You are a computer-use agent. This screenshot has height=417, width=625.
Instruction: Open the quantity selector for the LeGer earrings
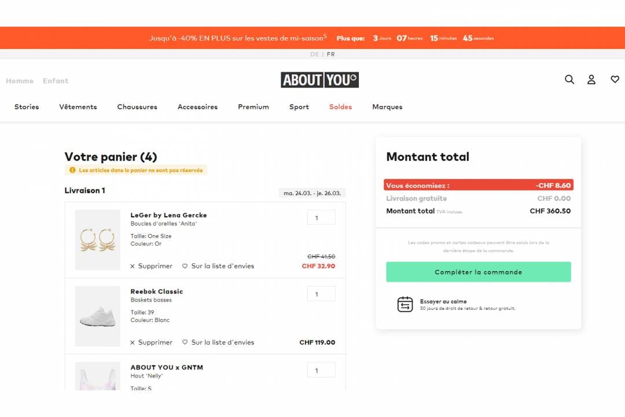[321, 217]
